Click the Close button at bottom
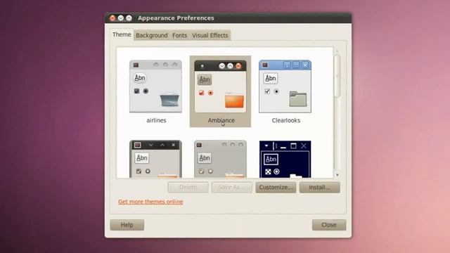 click(329, 225)
